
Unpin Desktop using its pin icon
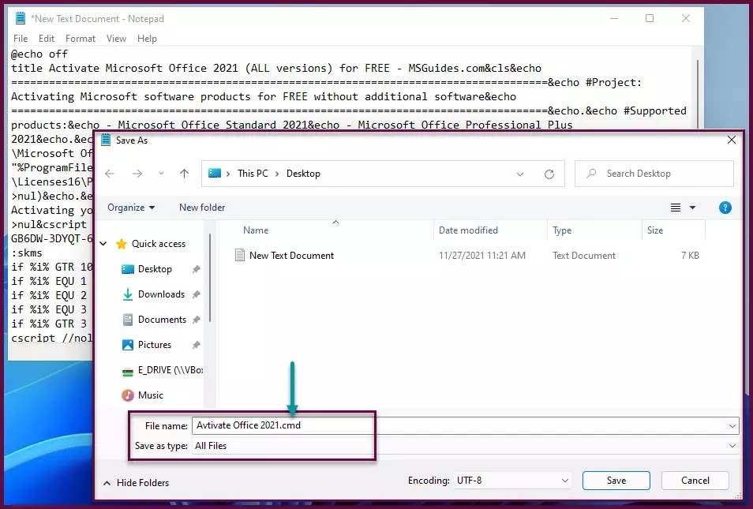tap(196, 269)
